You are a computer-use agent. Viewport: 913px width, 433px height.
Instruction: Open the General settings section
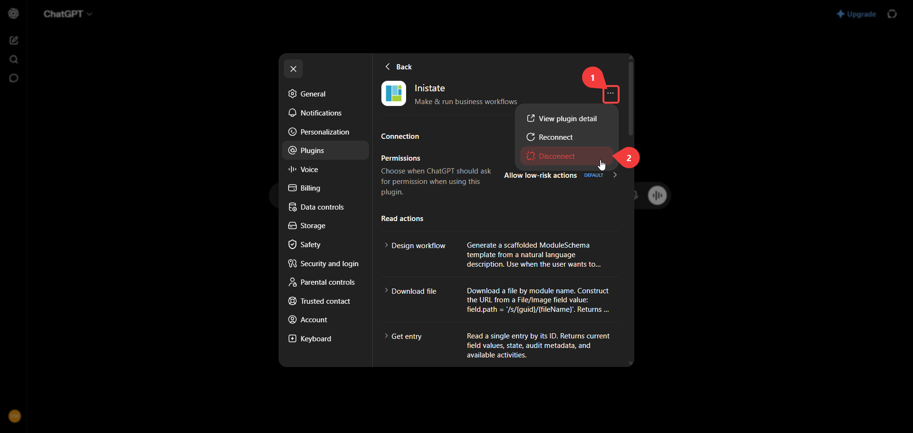tap(325, 94)
